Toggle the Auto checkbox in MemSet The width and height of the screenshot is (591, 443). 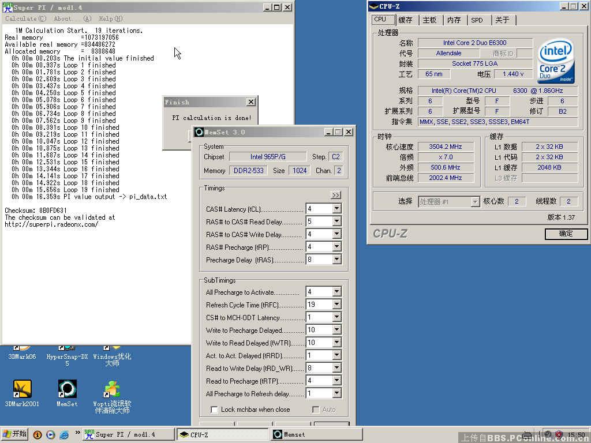pyautogui.click(x=316, y=410)
